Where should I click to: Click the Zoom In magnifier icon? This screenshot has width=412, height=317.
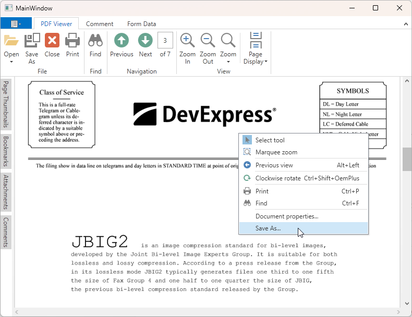click(x=187, y=41)
